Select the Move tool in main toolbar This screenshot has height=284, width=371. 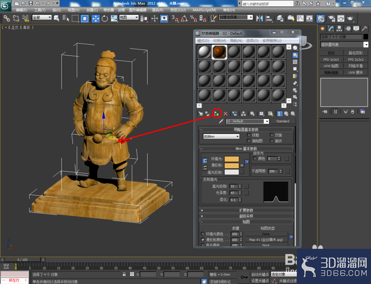tap(96, 19)
